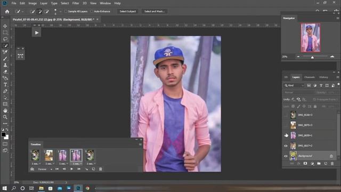Create a new layer in Layers panel
The image size is (341, 192).
[x=326, y=164]
